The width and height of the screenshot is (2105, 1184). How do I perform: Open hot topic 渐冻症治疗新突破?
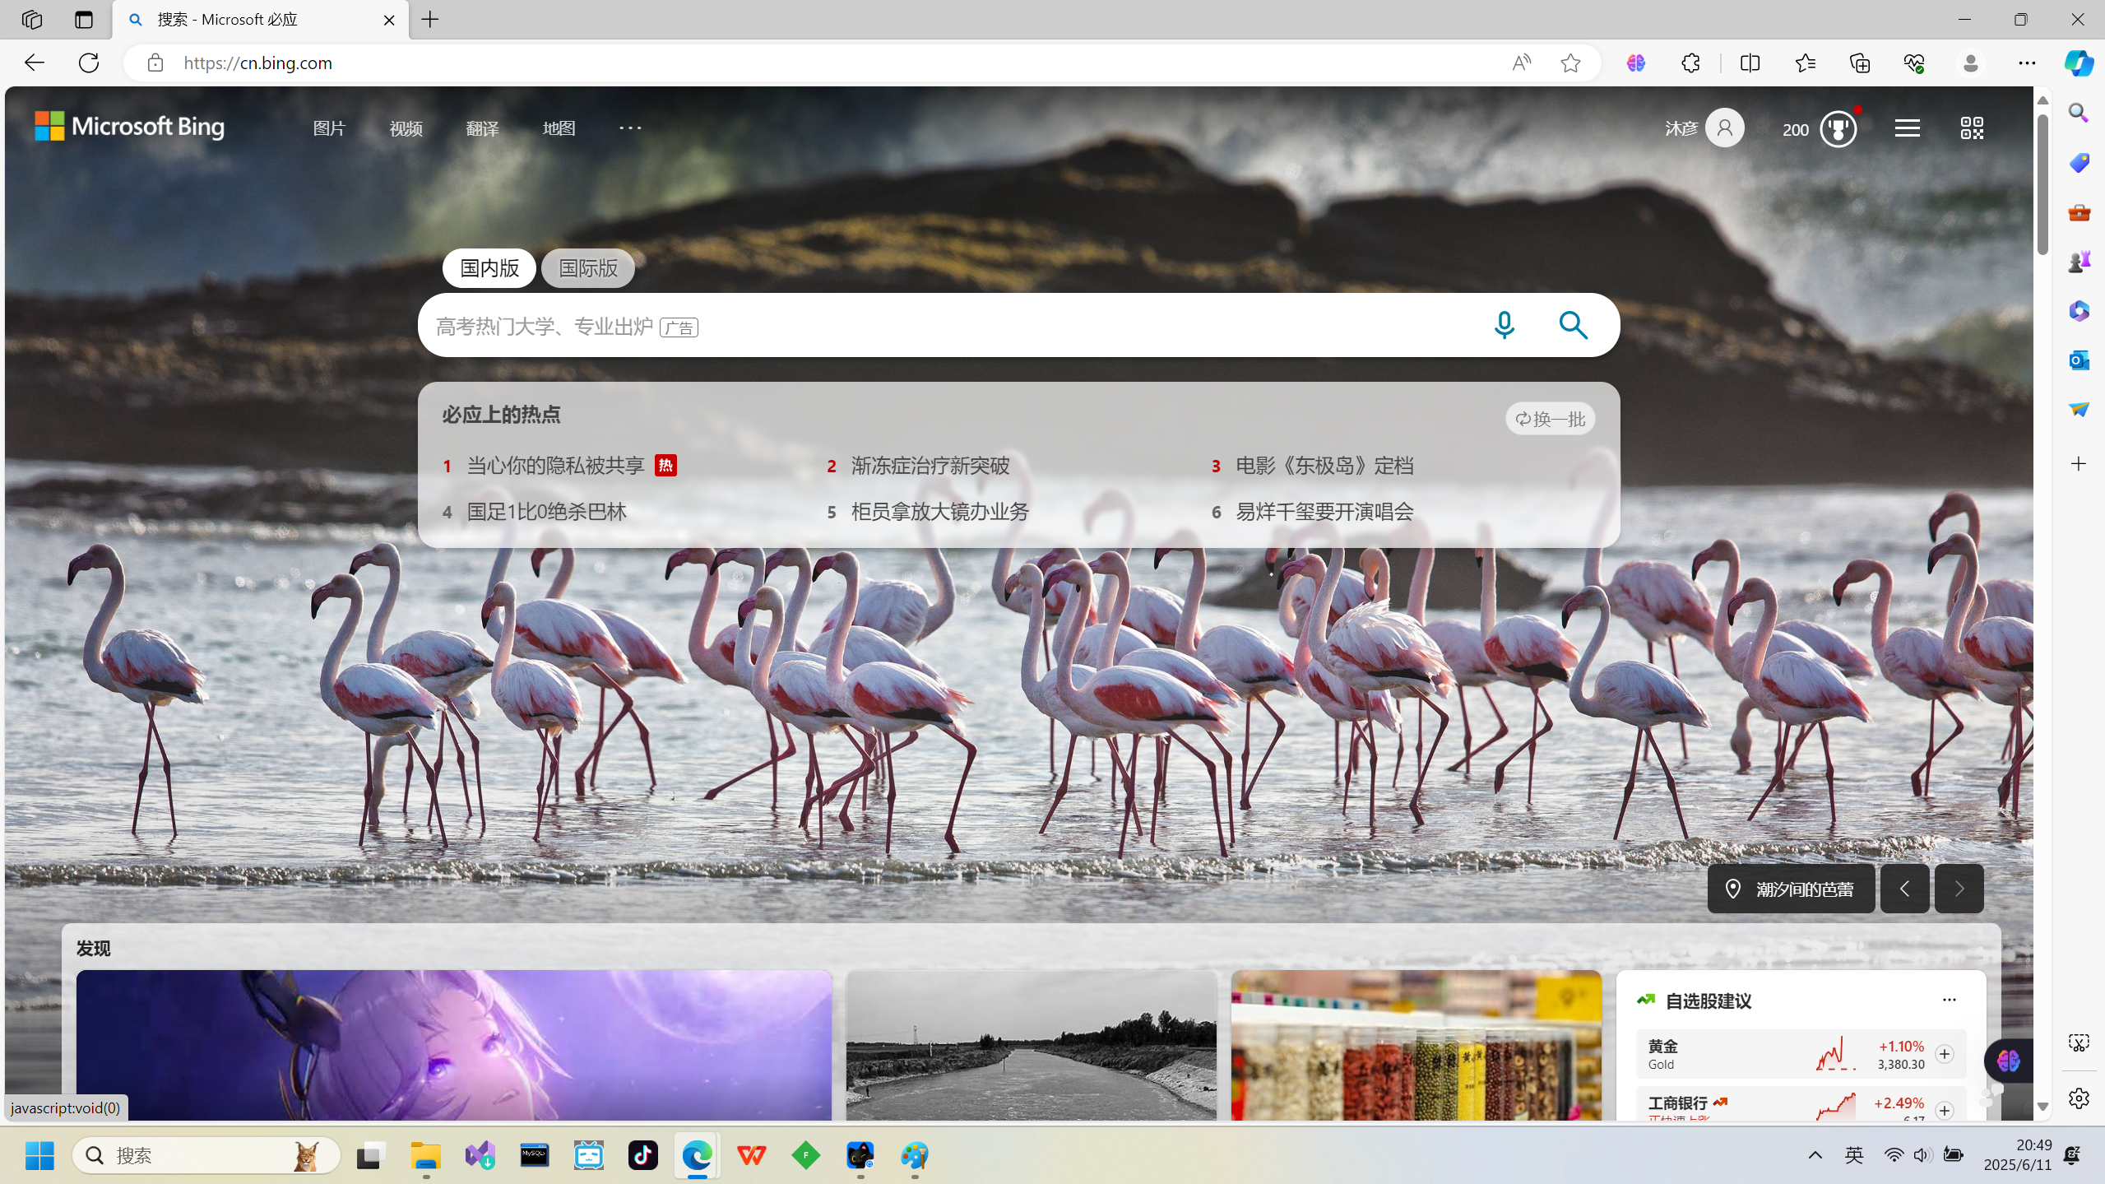tap(930, 466)
